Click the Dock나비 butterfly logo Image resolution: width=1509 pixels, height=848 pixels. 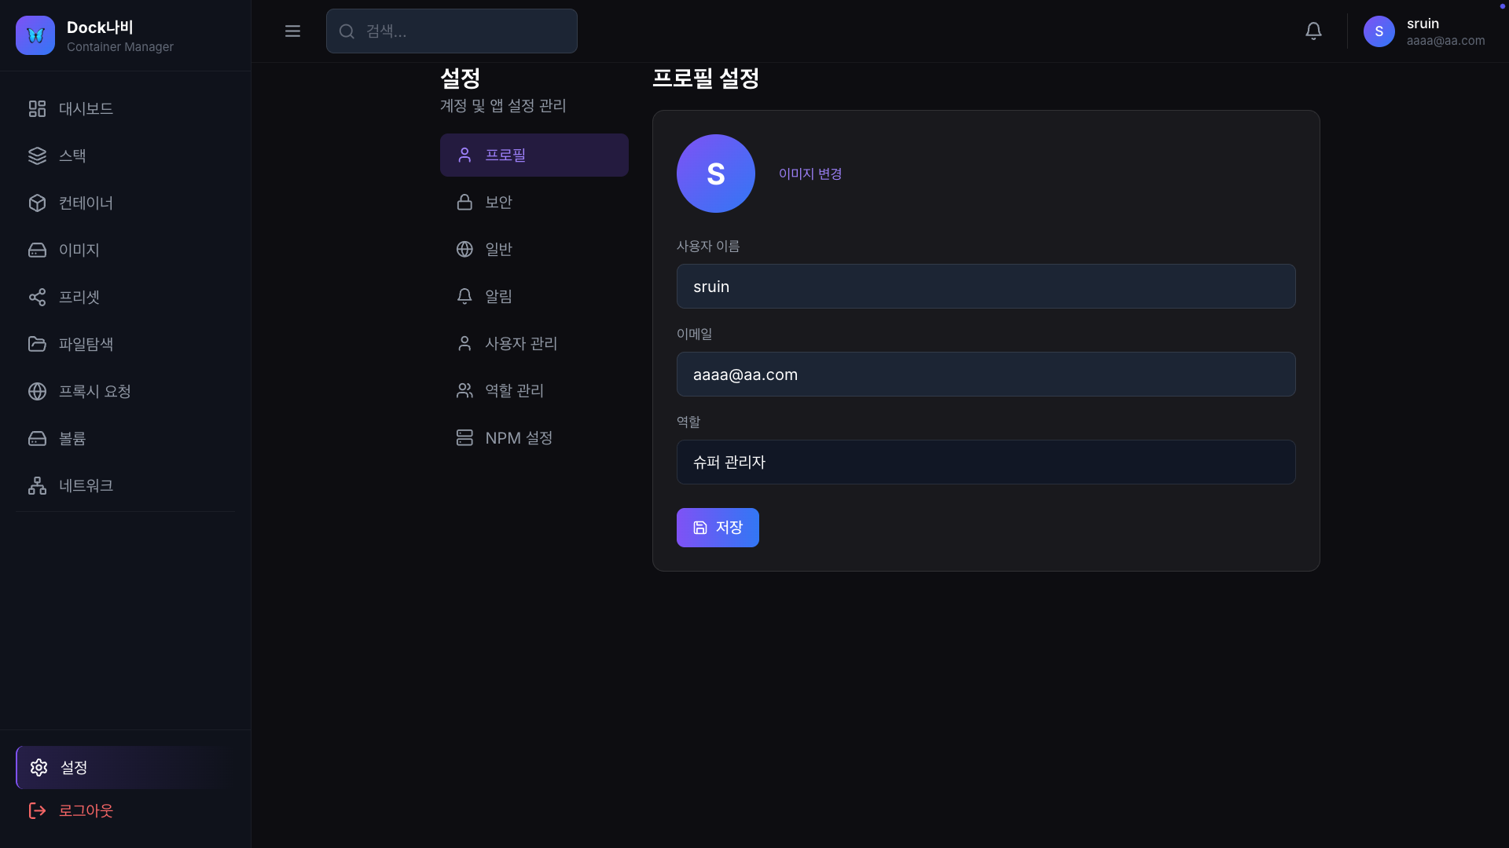[x=35, y=35]
